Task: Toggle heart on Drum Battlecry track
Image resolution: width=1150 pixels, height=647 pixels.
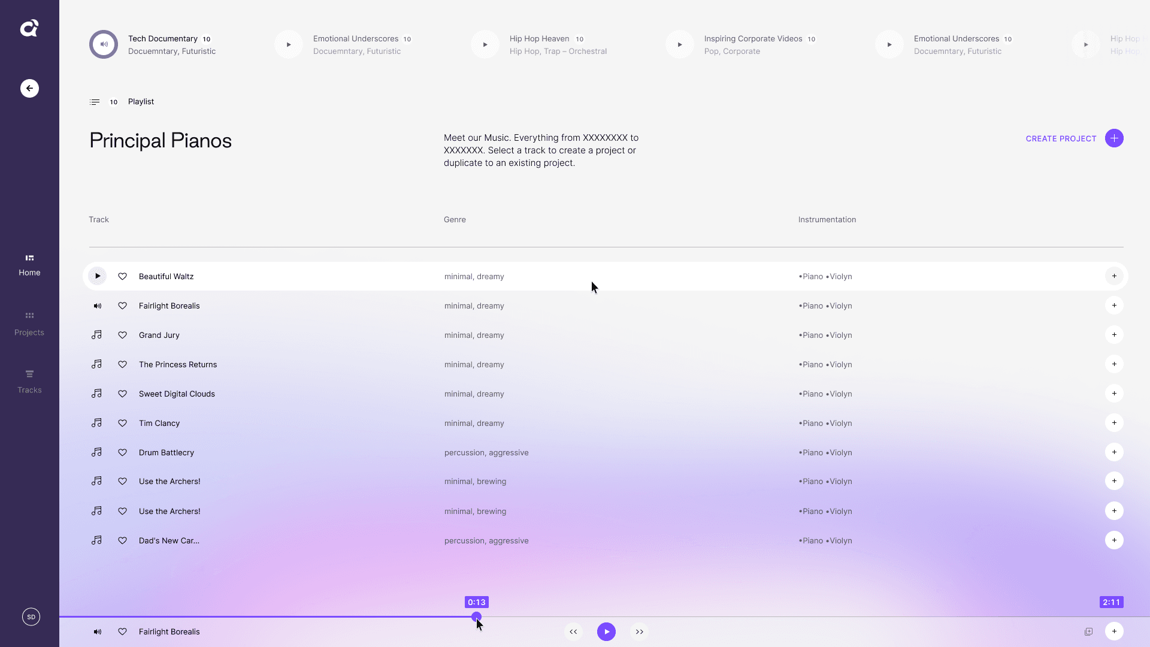Action: [122, 452]
